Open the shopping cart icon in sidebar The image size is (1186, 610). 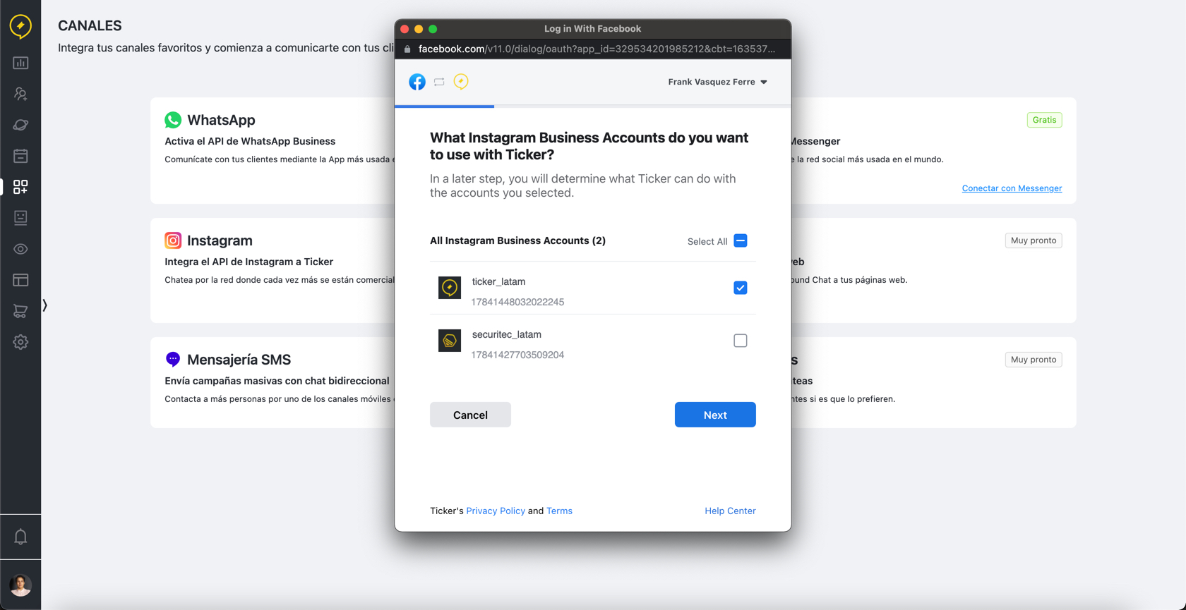coord(20,311)
